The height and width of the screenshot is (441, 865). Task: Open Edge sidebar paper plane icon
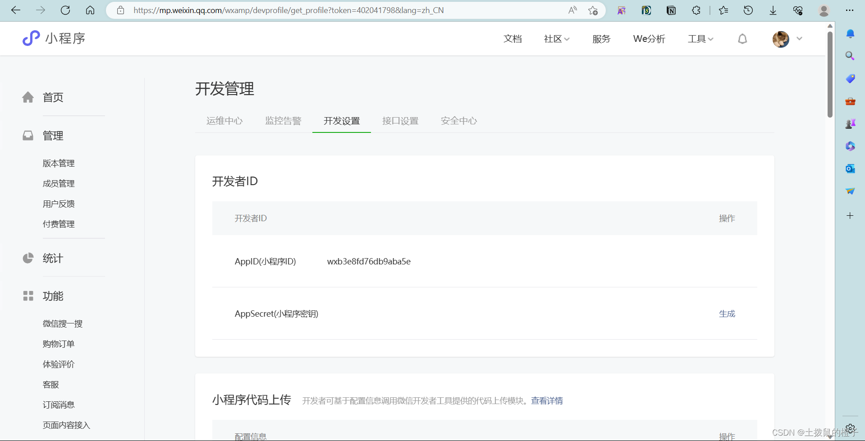[850, 191]
